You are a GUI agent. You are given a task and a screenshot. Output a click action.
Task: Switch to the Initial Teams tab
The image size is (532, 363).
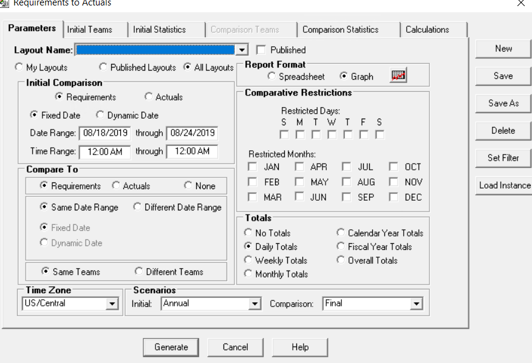tap(90, 29)
